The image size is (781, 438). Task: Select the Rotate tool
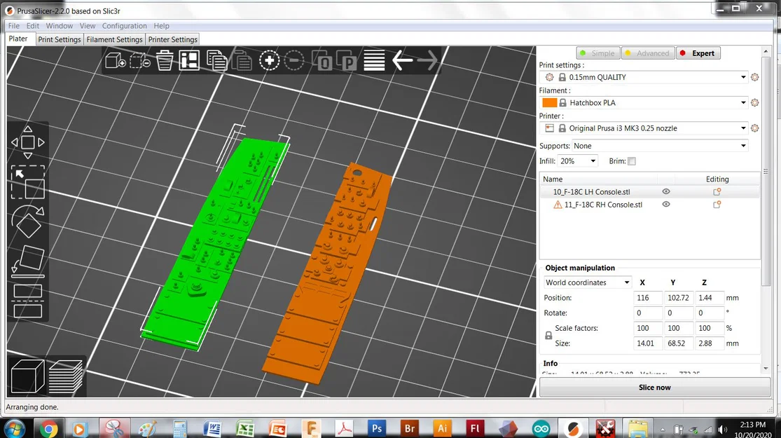click(x=28, y=221)
